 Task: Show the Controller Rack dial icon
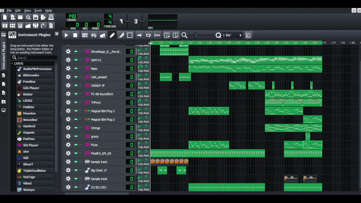43,26
